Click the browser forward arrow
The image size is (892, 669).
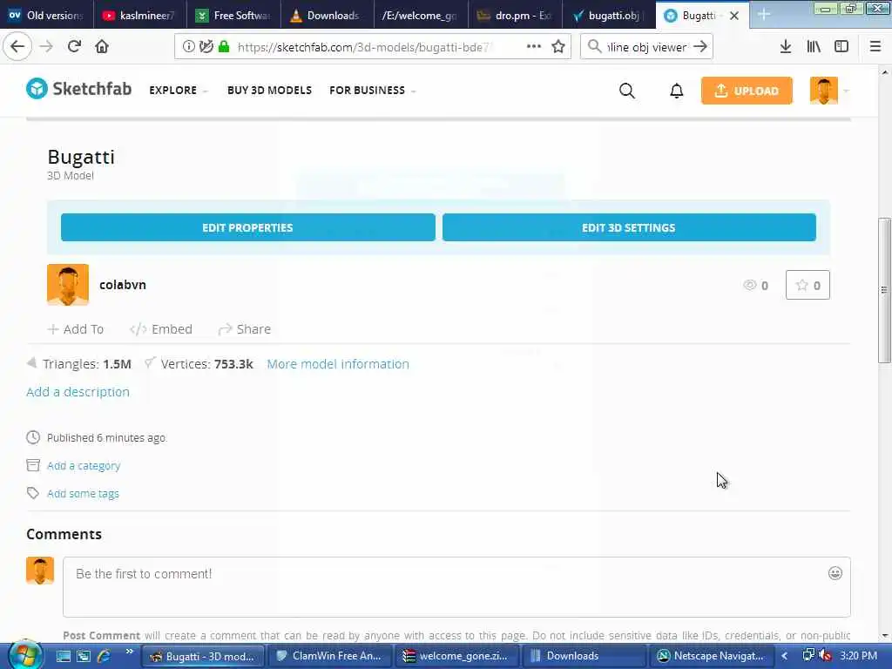(x=46, y=46)
